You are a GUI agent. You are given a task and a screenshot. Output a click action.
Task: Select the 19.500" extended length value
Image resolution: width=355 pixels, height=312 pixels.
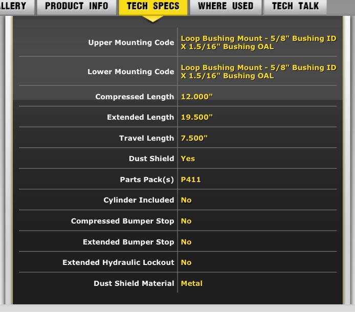tap(197, 117)
